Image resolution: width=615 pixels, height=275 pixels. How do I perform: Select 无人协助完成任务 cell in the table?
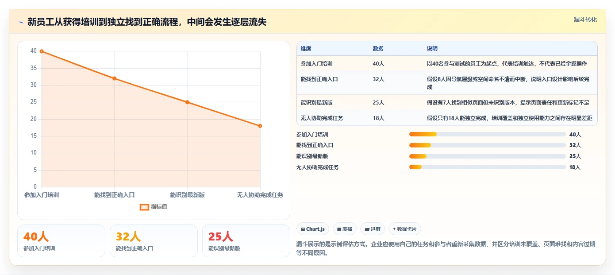coord(332,118)
